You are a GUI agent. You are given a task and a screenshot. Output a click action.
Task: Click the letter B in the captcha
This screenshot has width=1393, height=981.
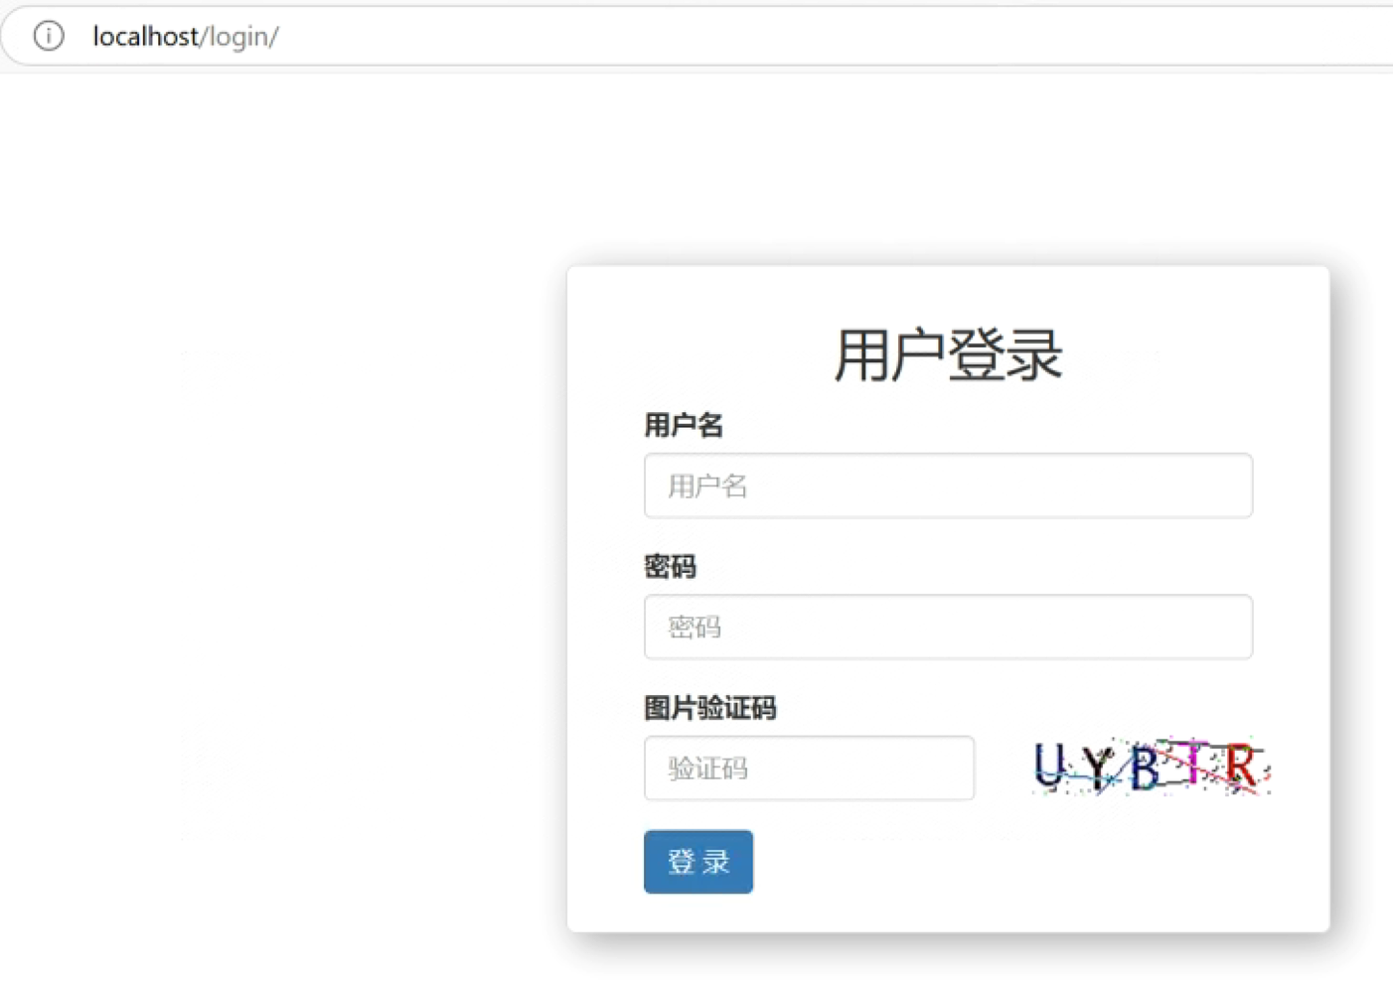[1146, 768]
